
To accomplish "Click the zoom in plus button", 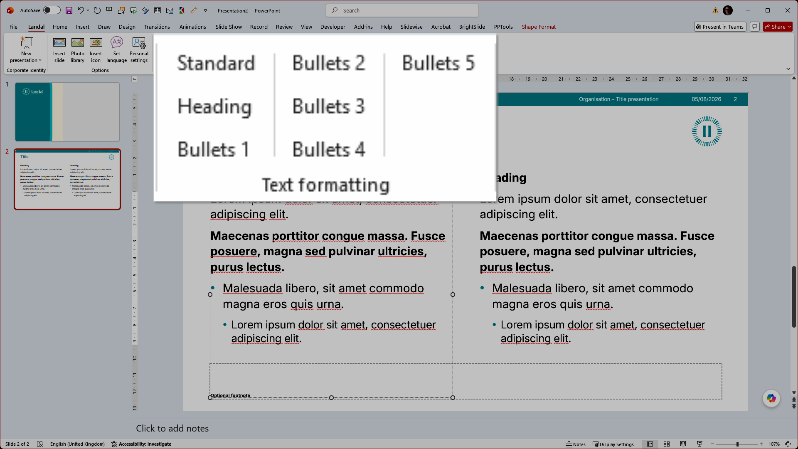I will 761,444.
